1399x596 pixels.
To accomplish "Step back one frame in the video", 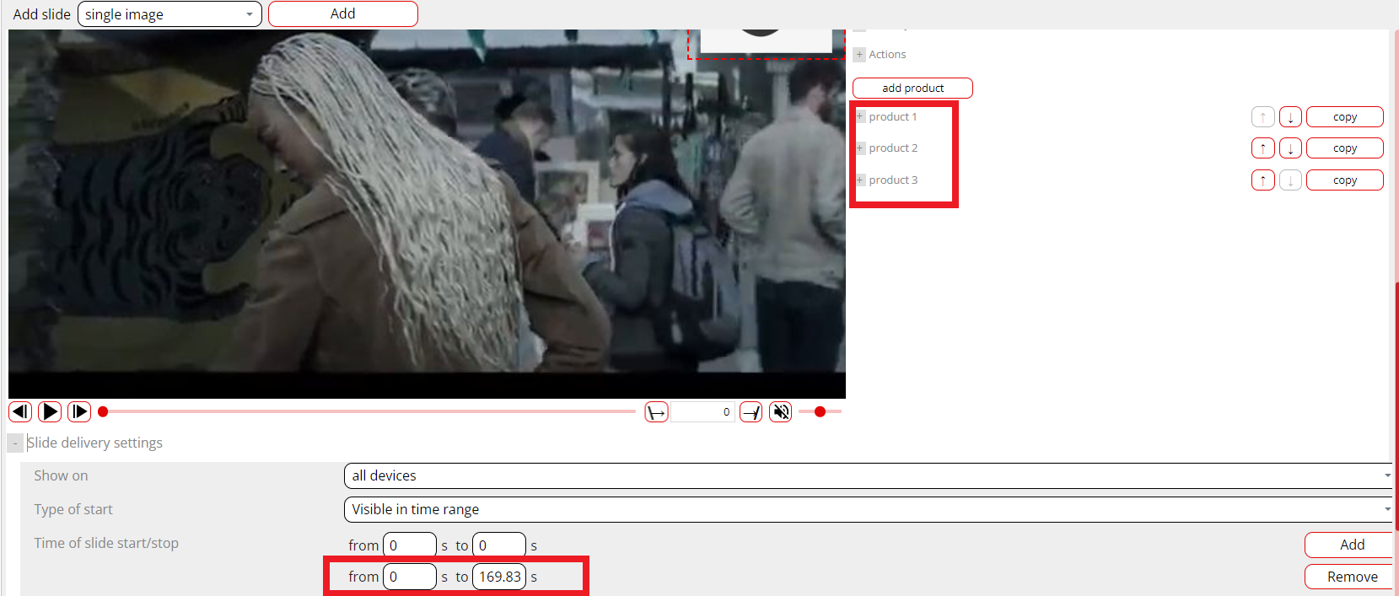I will (x=20, y=411).
